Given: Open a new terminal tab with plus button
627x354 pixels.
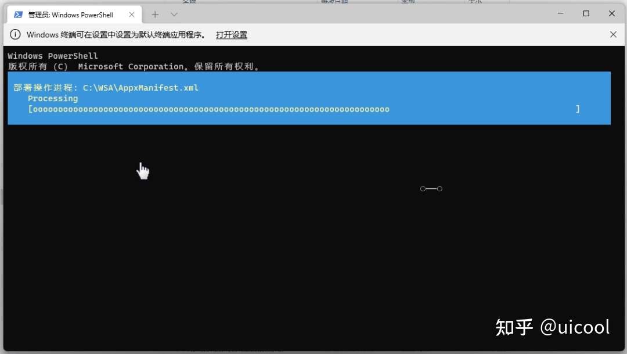Looking at the screenshot, I should 155,15.
